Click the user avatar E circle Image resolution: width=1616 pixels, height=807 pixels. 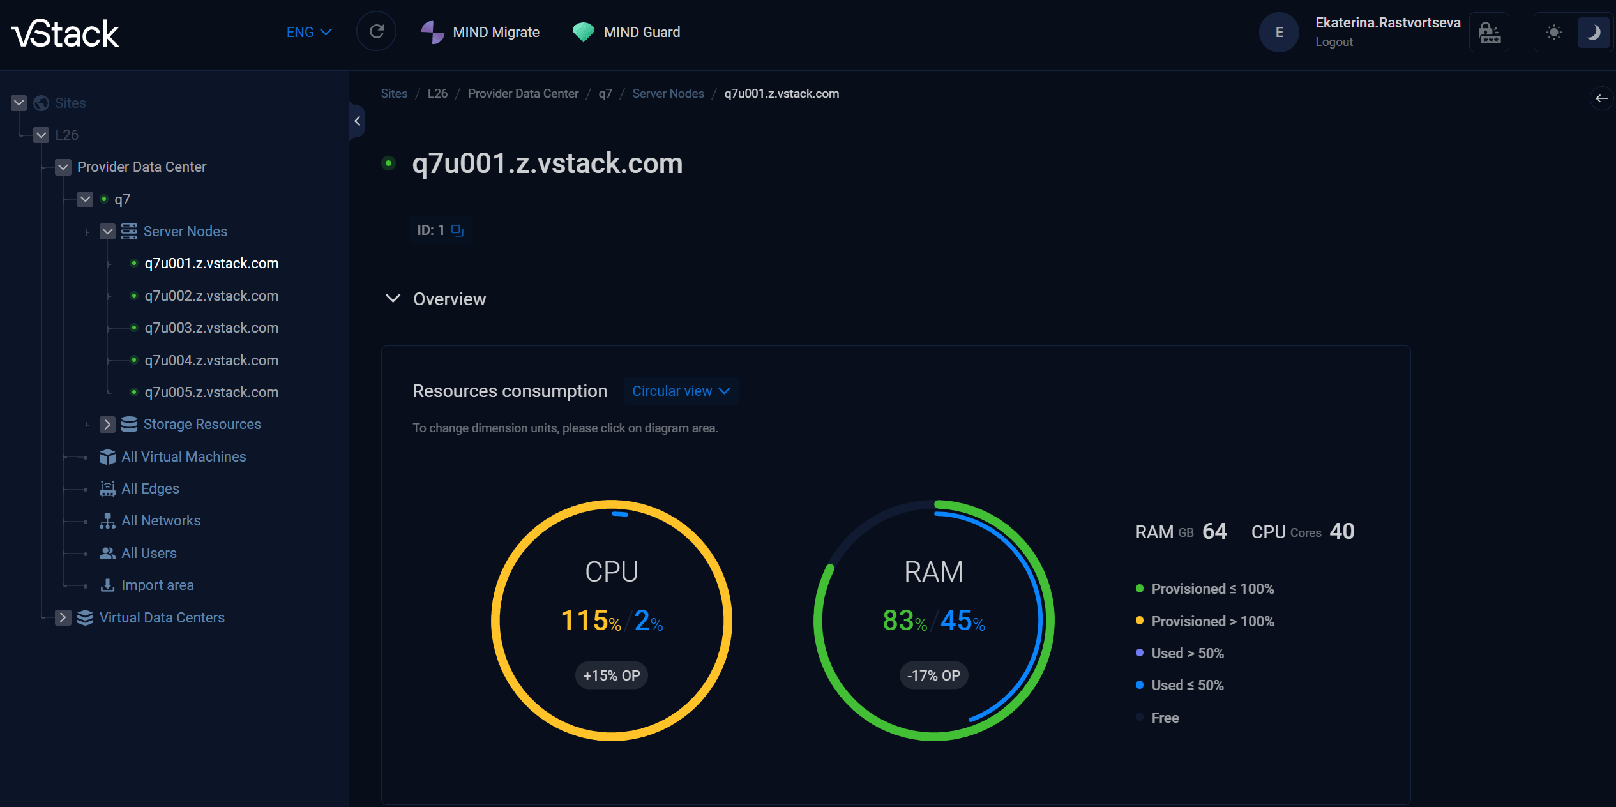click(x=1278, y=32)
